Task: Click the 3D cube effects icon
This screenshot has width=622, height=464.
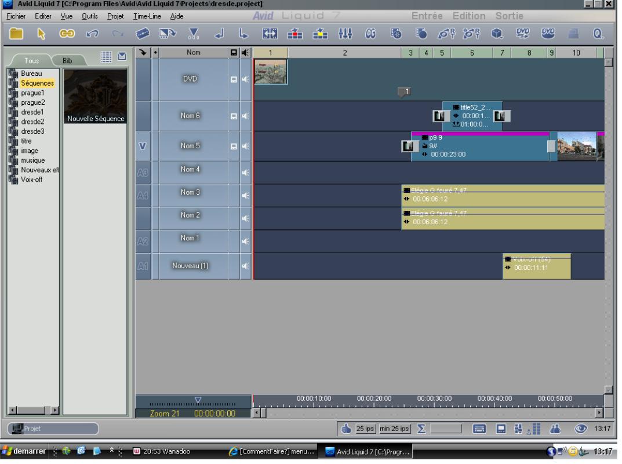Action: (x=497, y=34)
